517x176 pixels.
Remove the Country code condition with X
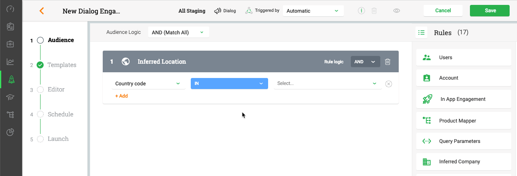(389, 84)
